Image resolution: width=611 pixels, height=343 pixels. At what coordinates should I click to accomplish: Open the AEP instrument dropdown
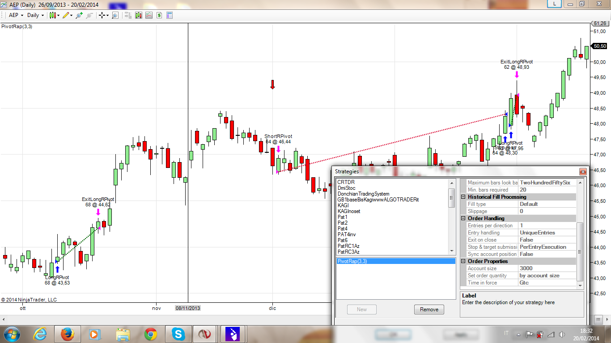[16, 15]
